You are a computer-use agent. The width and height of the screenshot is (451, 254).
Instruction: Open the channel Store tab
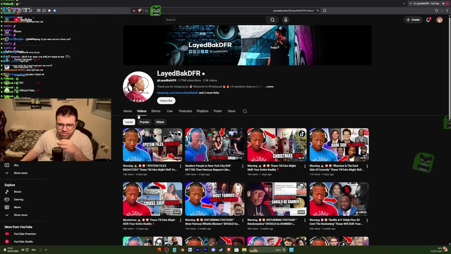click(231, 111)
